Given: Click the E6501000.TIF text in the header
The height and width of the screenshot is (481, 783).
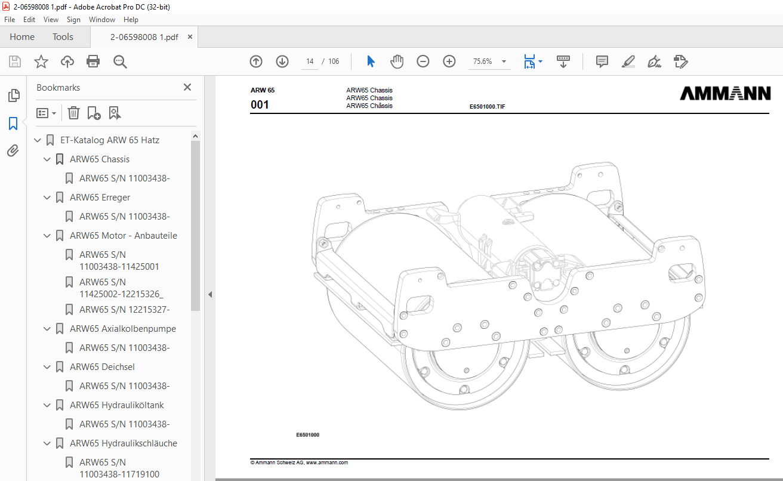Looking at the screenshot, I should click(488, 107).
